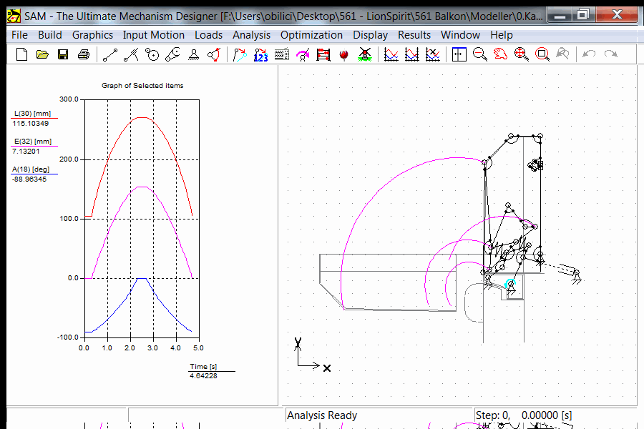The width and height of the screenshot is (644, 429).
Task: Click the zoom out magnifier
Action: coord(480,54)
